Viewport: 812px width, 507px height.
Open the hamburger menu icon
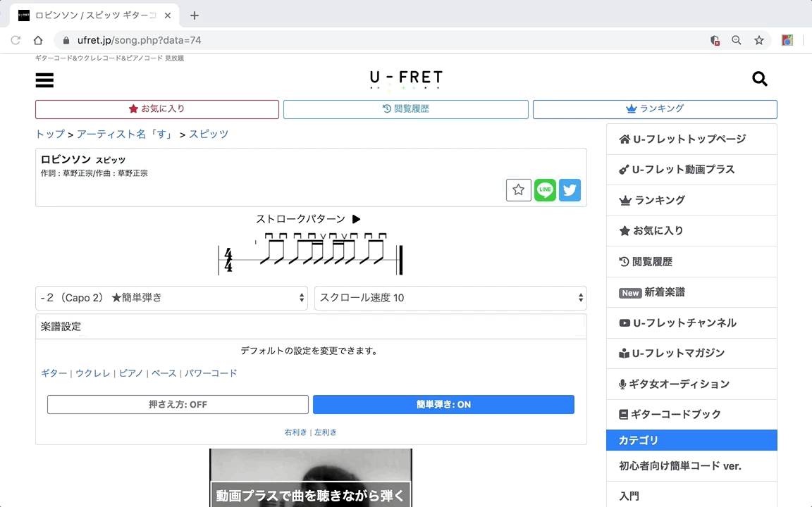tap(44, 80)
